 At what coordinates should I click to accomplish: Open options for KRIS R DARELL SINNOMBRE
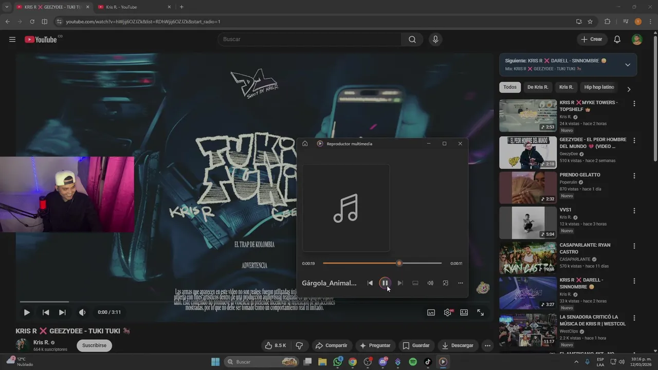[x=634, y=281]
